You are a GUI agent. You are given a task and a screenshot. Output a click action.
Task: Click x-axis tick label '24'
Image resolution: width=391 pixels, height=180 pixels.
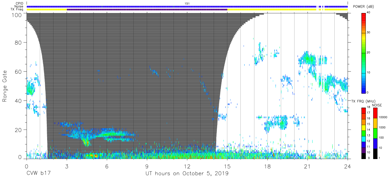coord(347,166)
